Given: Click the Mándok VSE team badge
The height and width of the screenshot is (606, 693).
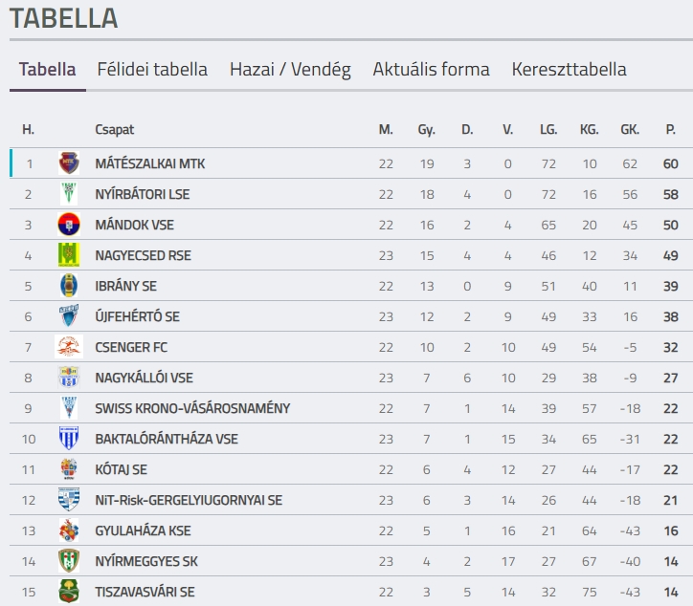Looking at the screenshot, I should pos(69,225).
